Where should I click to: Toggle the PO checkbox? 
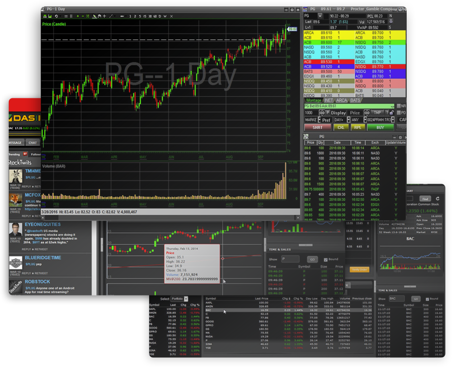point(399,112)
